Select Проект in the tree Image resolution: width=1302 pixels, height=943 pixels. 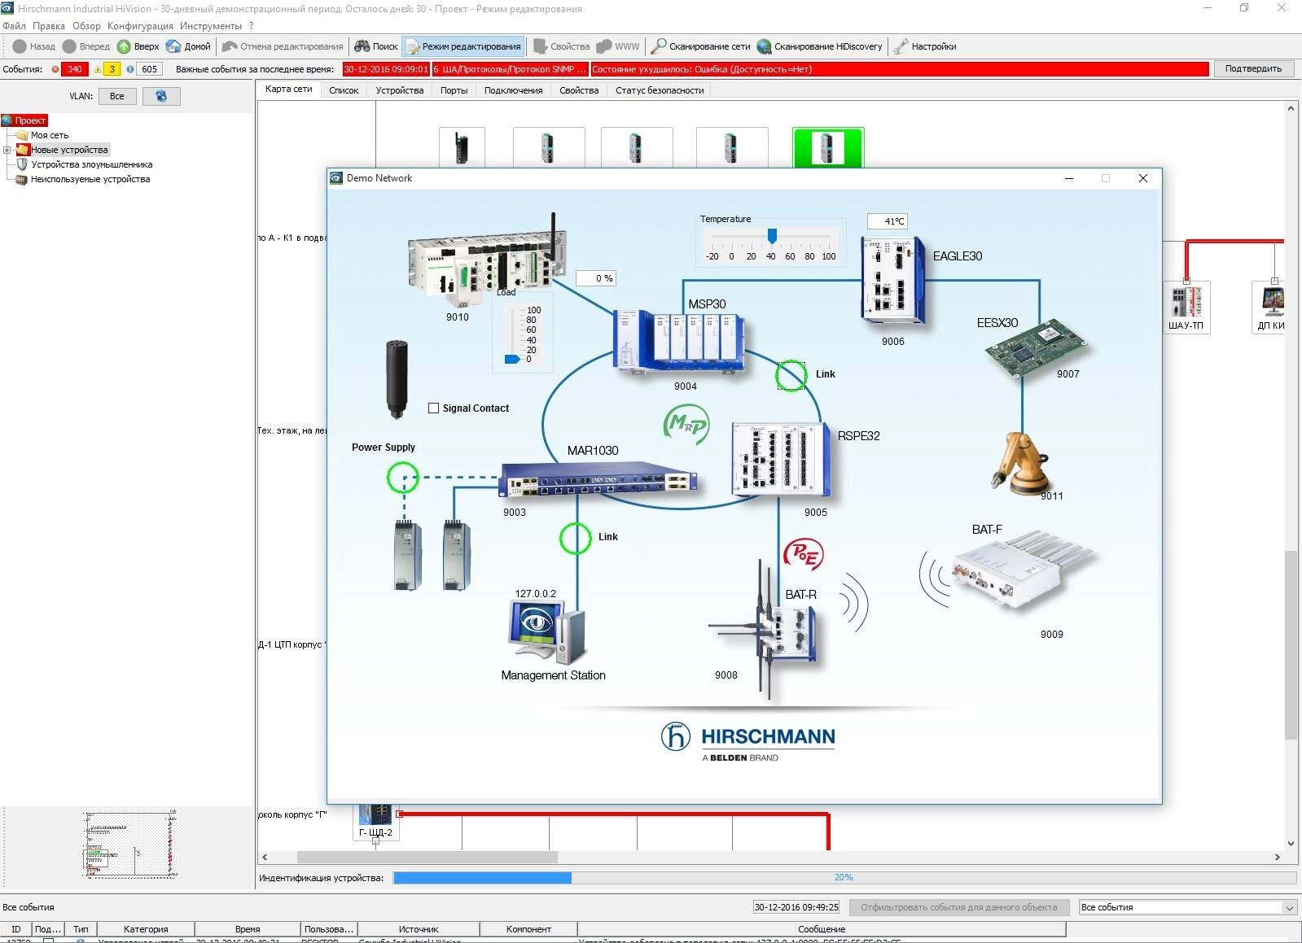[x=24, y=120]
